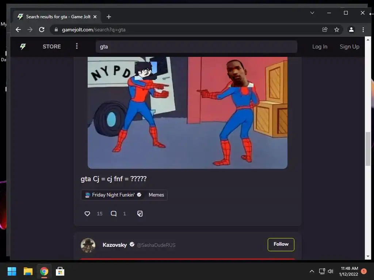The height and width of the screenshot is (280, 374).
Task: Click the comment count 1
Action: pos(124,214)
